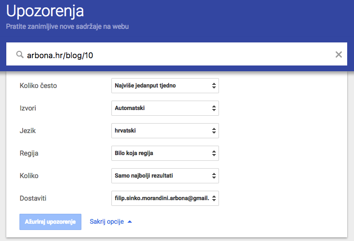Click the Ažuriraj upozorenje button
The width and height of the screenshot is (354, 241).
tap(50, 222)
